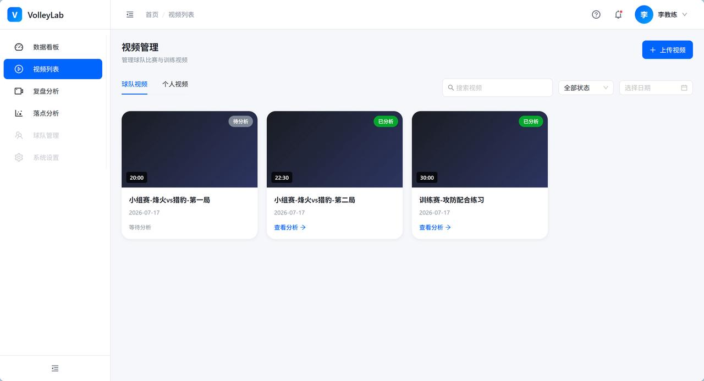Select the 视频列表 play icon in sidebar
Viewport: 704px width, 381px height.
click(19, 69)
